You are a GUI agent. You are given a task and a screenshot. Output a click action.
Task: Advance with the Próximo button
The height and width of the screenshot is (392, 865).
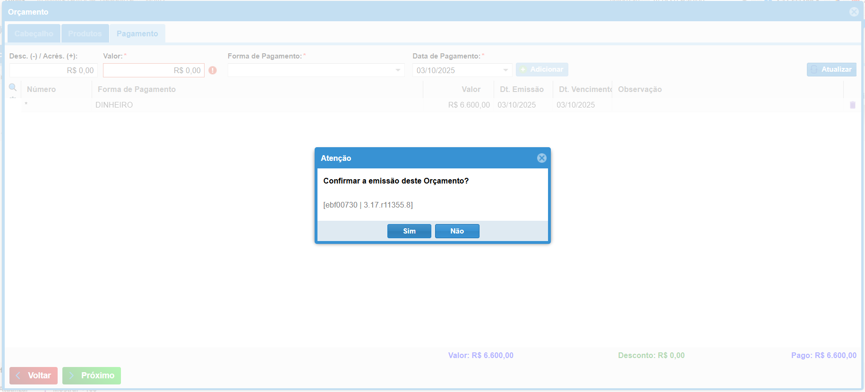point(92,375)
